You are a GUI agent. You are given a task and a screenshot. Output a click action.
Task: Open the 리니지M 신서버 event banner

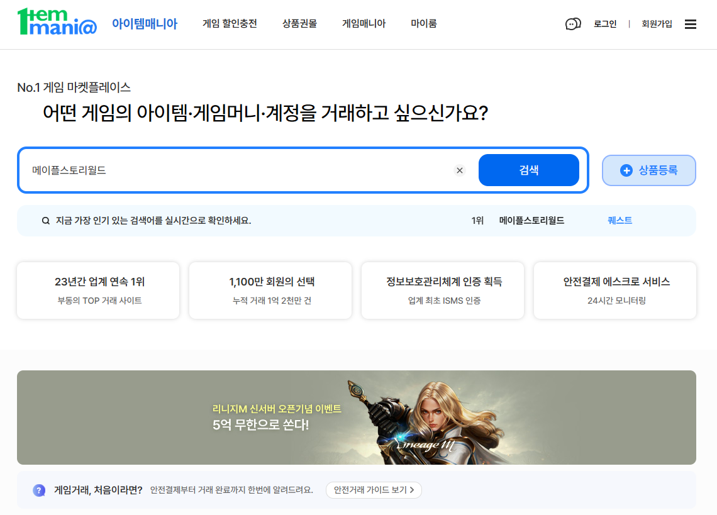coord(356,418)
